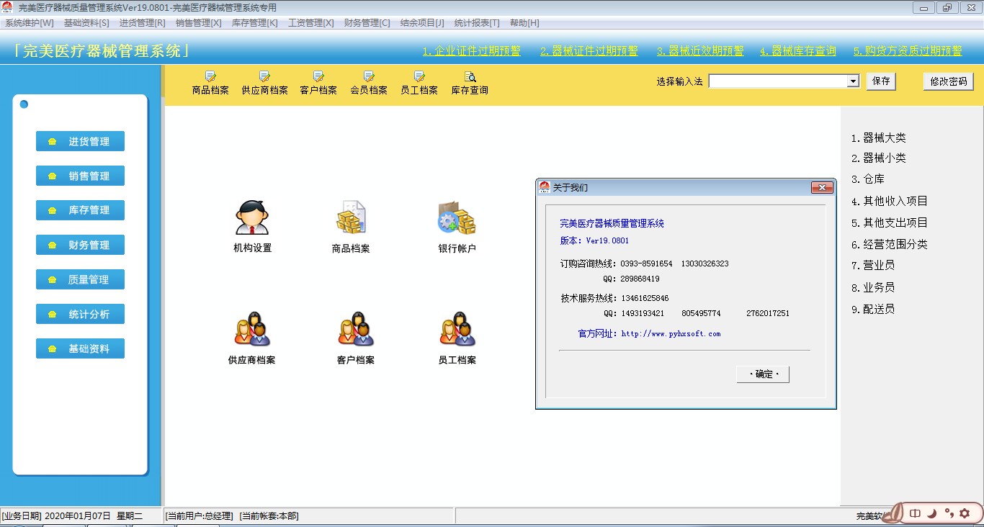Viewport: 984px width, 527px height.
Task: Open the large 供应商档案 people icon
Action: tap(251, 330)
